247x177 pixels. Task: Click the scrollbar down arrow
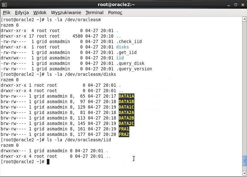coord(244,173)
